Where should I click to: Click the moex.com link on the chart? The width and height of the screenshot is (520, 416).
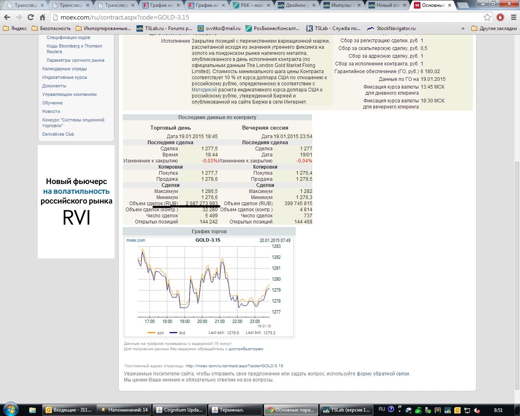[x=136, y=240]
